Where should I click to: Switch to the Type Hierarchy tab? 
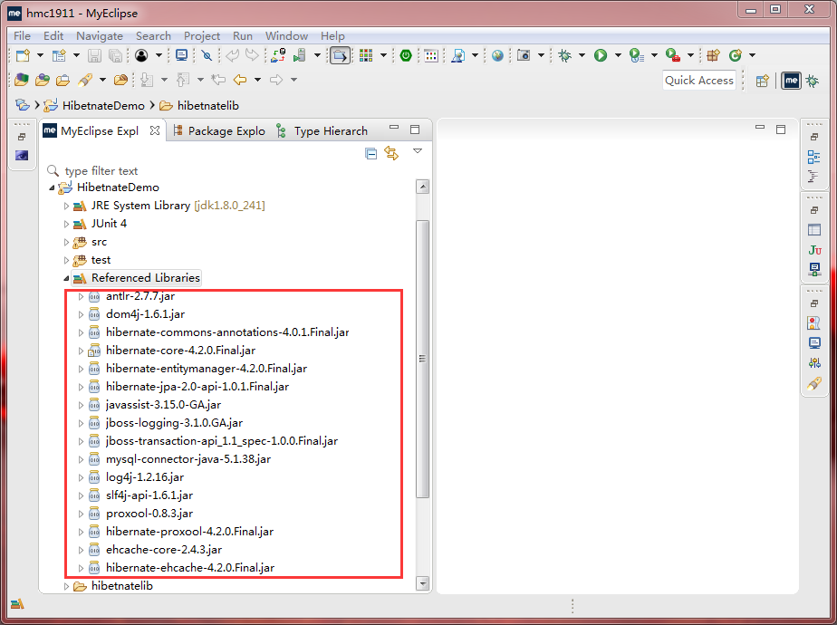[322, 130]
